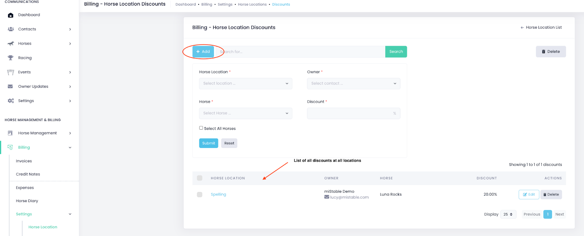The height and width of the screenshot is (236, 584).
Task: Open Invoices in the Billing submenu
Action: click(x=24, y=161)
